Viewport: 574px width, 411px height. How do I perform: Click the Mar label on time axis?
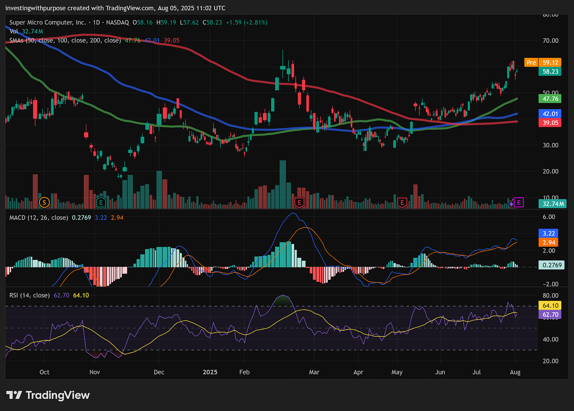pyautogui.click(x=314, y=372)
